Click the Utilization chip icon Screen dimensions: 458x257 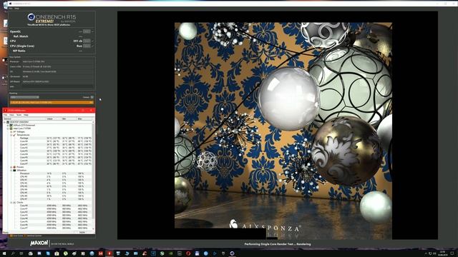(14, 171)
